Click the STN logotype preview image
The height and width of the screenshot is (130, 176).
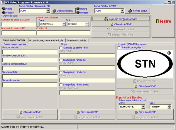pos(145,63)
